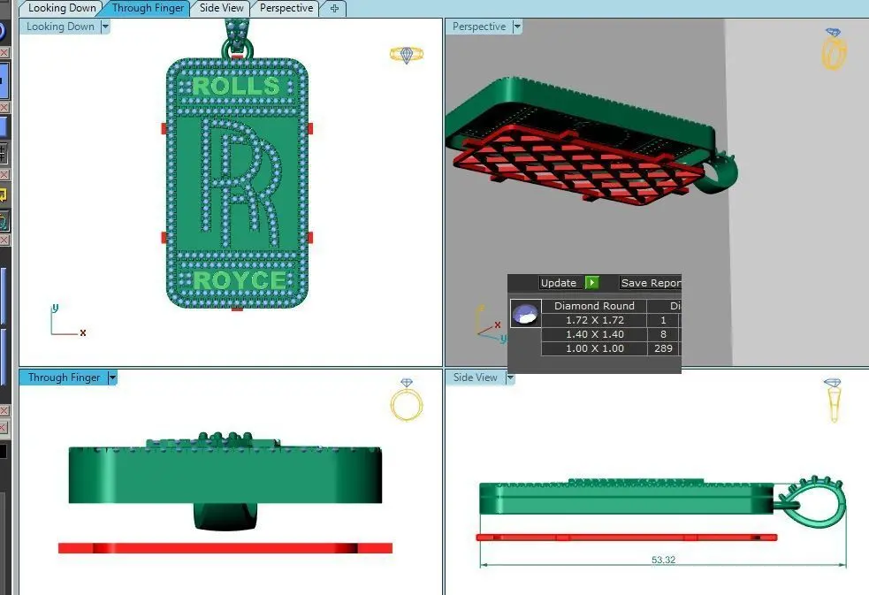Open the Looking Down viewport title dropdown arrow
Screen dimensions: 869x595
point(105,27)
